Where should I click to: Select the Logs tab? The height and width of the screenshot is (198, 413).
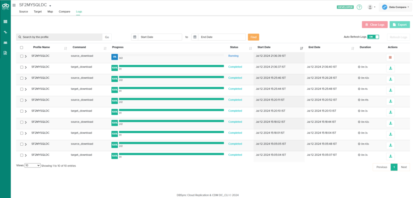coord(79,12)
